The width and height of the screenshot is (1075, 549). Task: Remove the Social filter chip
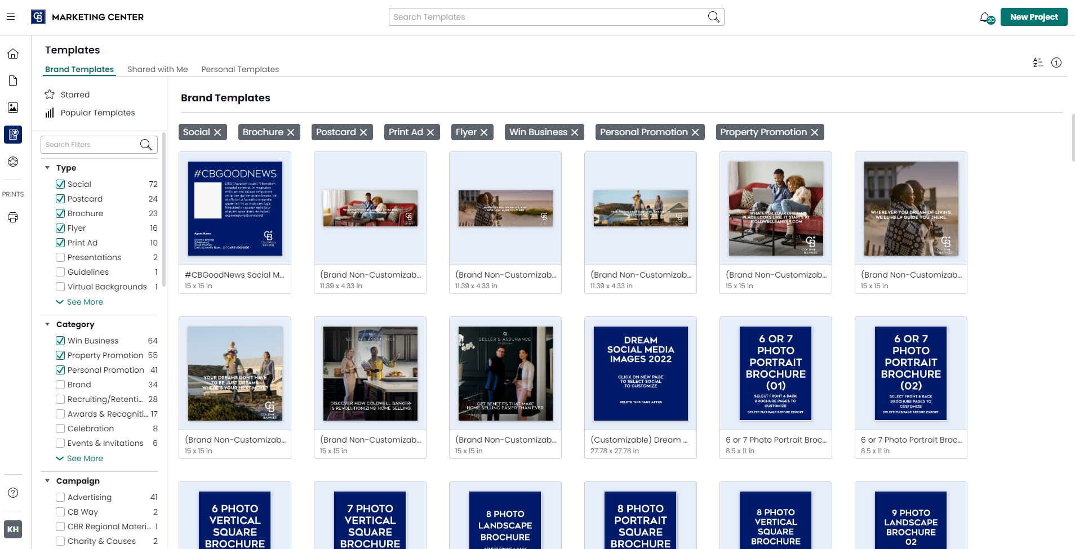(x=217, y=132)
